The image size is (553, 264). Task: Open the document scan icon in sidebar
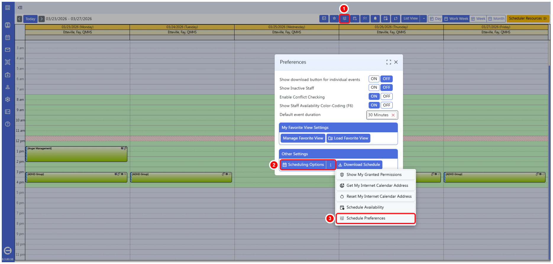coord(8,62)
